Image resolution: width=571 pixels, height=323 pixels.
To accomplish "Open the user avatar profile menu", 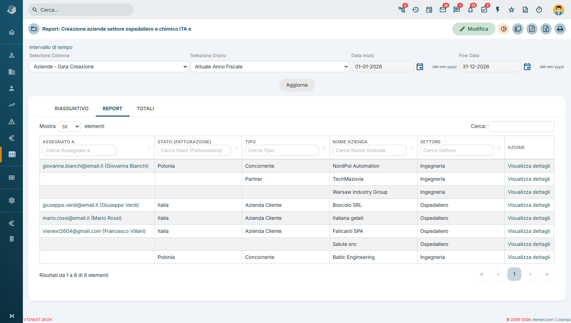I will pyautogui.click(x=558, y=10).
